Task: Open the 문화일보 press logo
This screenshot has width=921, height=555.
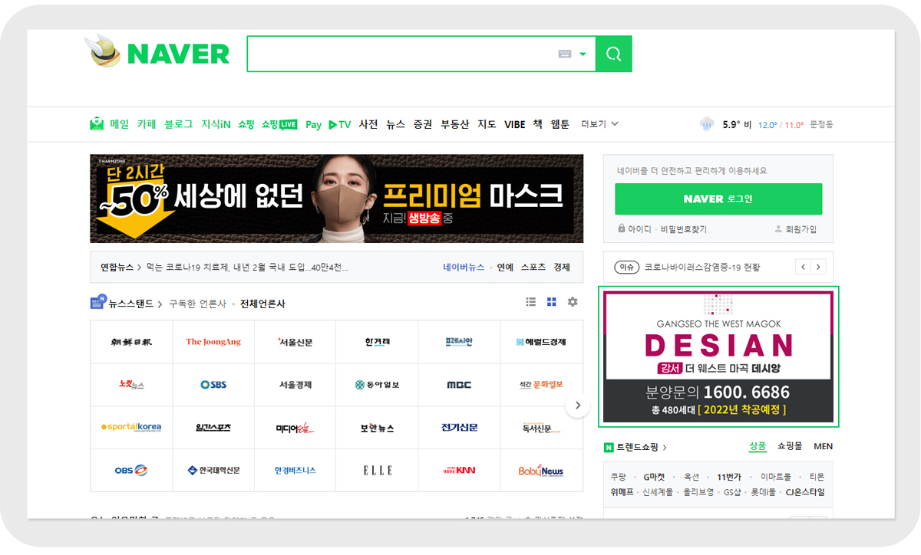Action: click(x=541, y=385)
